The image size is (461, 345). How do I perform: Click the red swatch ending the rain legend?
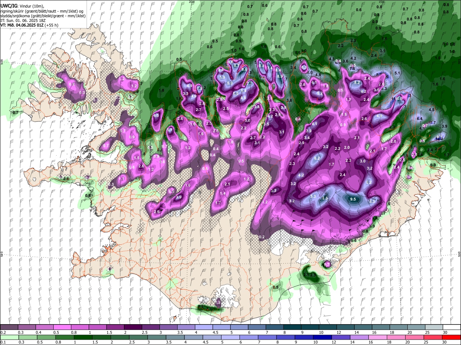tap(451, 337)
